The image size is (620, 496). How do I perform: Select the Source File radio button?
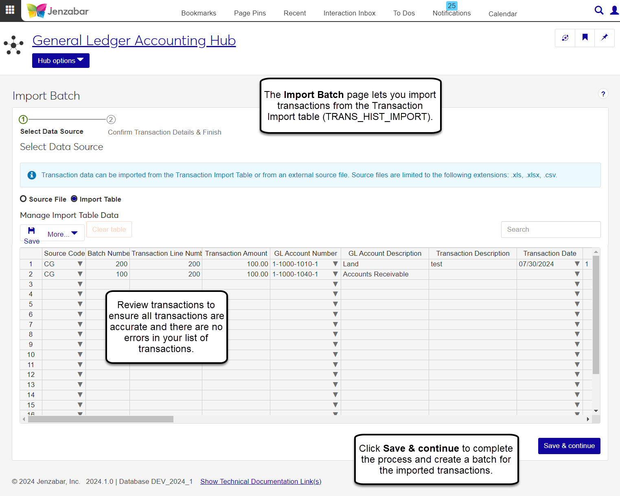click(x=23, y=199)
